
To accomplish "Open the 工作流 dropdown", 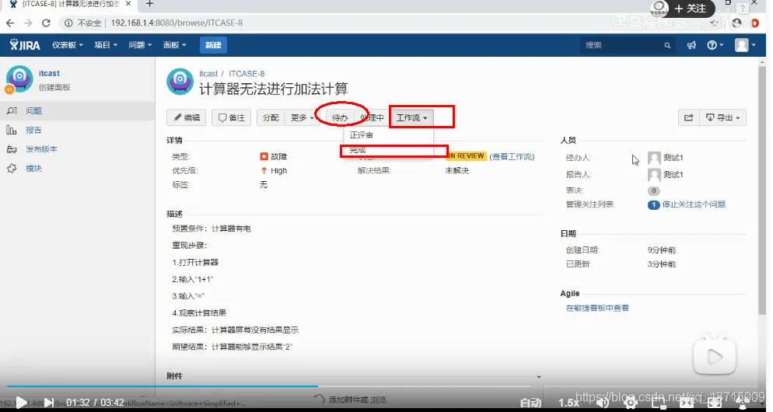I will coord(411,117).
